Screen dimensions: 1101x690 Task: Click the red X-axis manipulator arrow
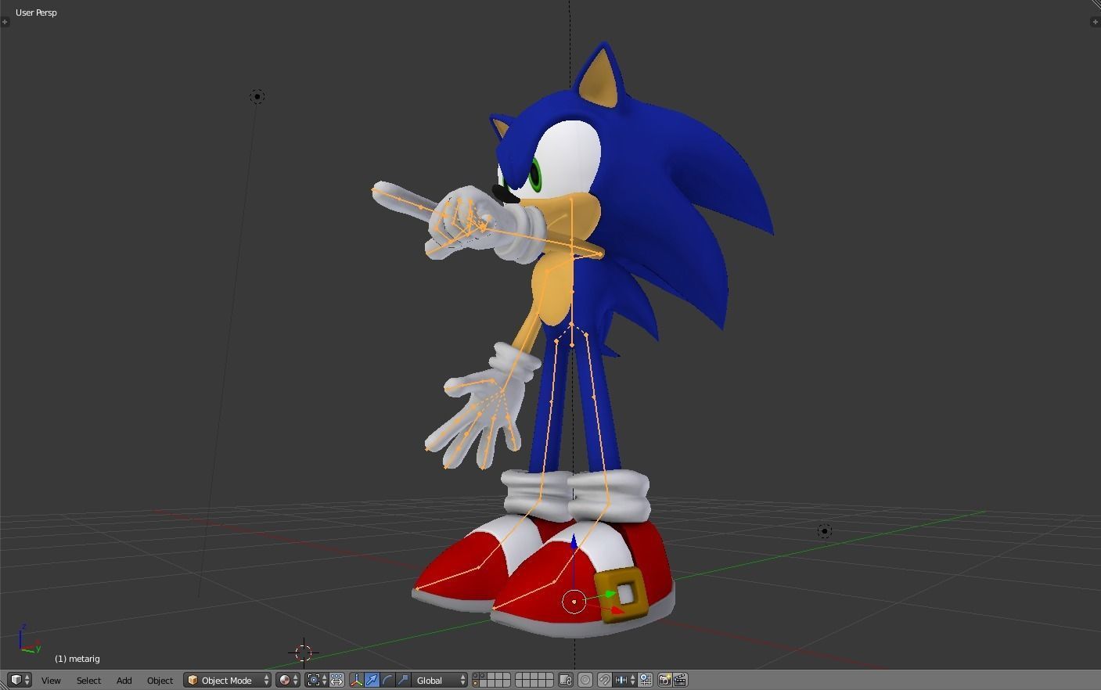point(617,610)
